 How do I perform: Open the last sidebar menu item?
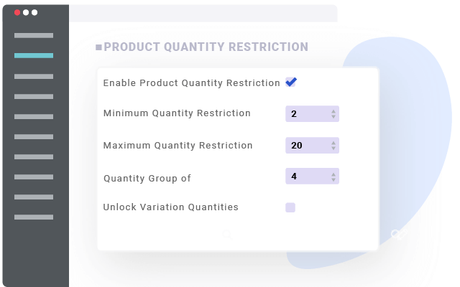[x=34, y=217]
